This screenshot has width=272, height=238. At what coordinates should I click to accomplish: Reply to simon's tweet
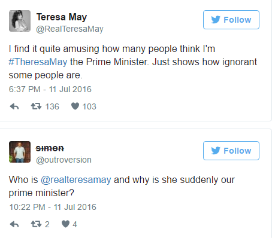[14, 224]
